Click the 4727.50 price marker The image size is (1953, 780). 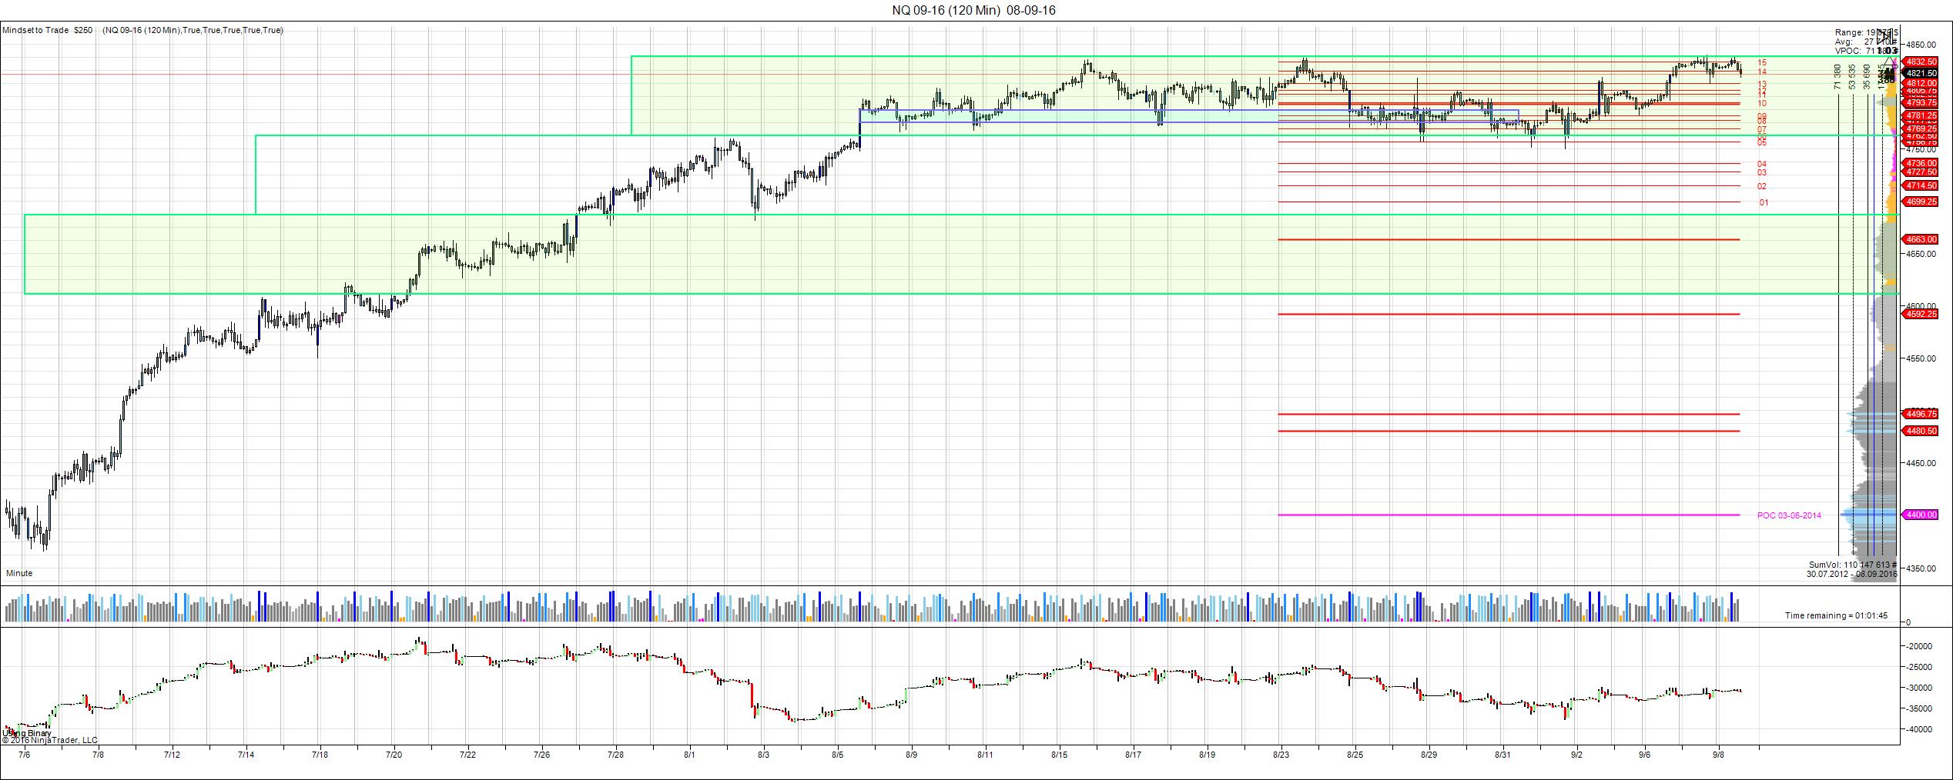tap(1920, 172)
